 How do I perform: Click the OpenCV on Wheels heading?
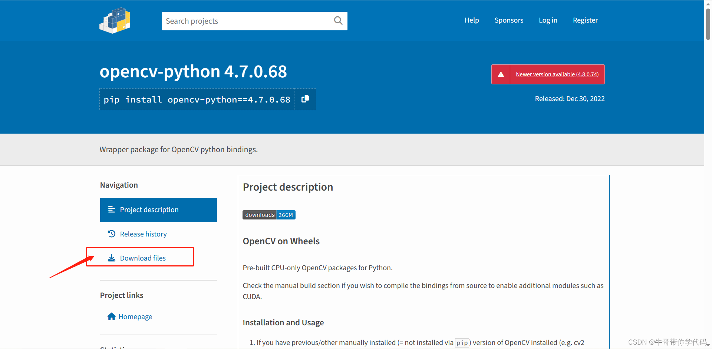(281, 241)
